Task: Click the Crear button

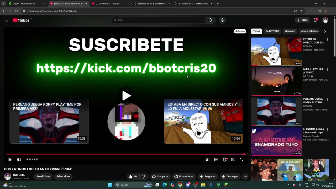Action: 302,20
